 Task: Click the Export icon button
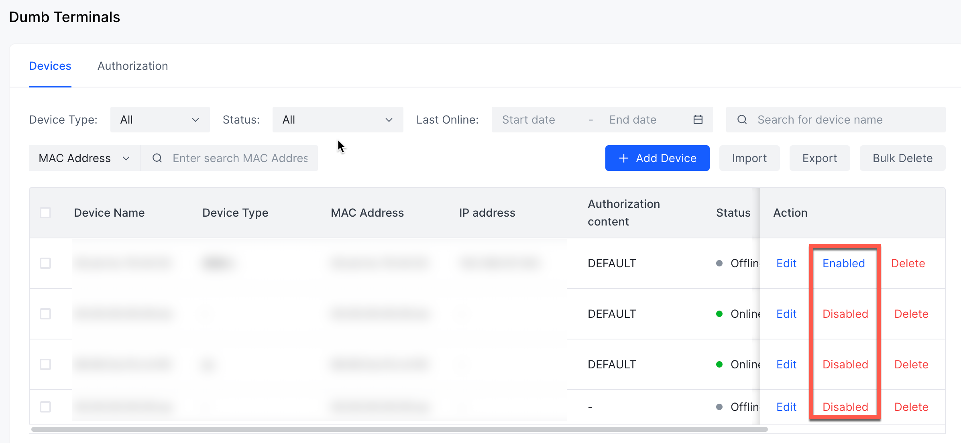tap(820, 158)
